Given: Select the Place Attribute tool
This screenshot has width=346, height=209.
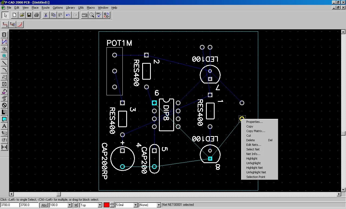Looking at the screenshot, I should (x=4, y=133).
